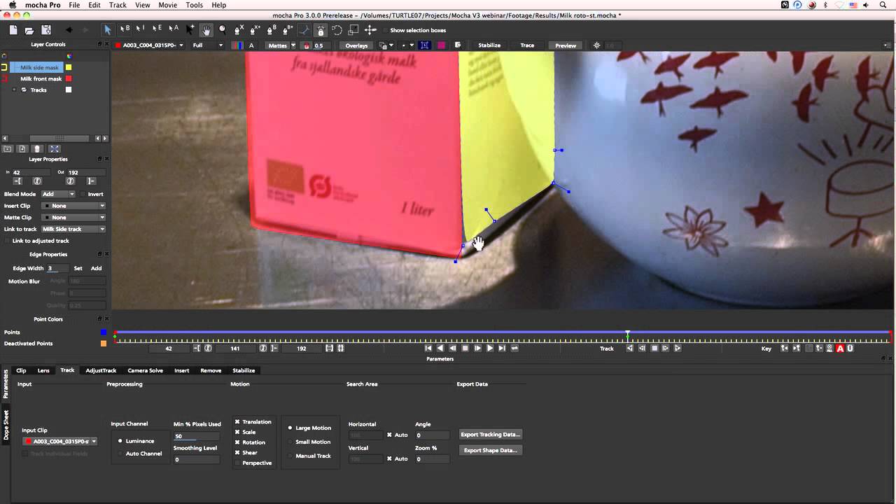
Task: Click the brightness sun icon in view bar
Action: (596, 45)
